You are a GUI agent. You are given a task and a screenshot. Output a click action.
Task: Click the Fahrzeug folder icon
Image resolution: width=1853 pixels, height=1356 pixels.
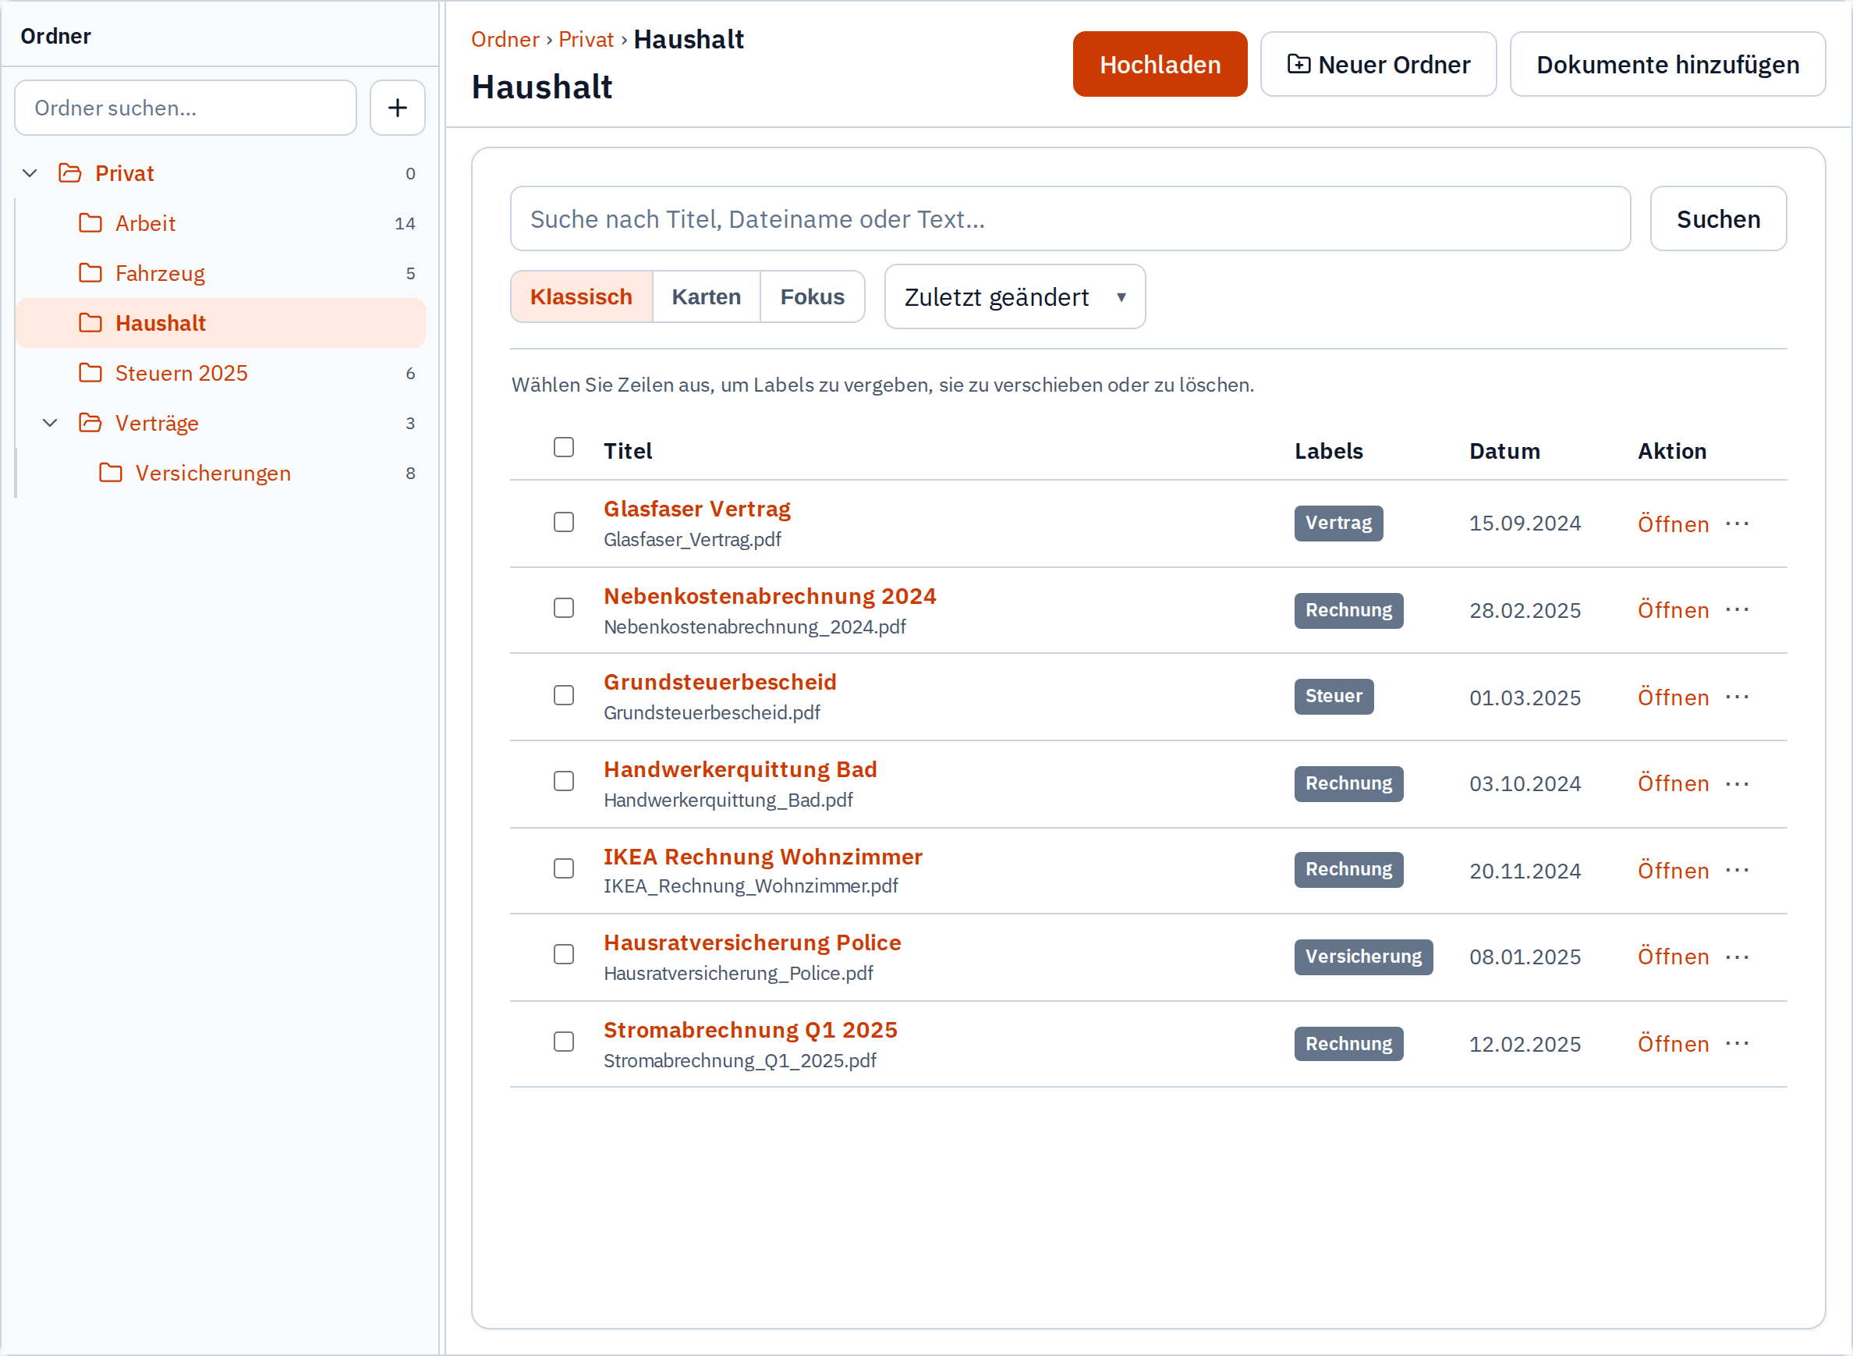click(x=90, y=273)
